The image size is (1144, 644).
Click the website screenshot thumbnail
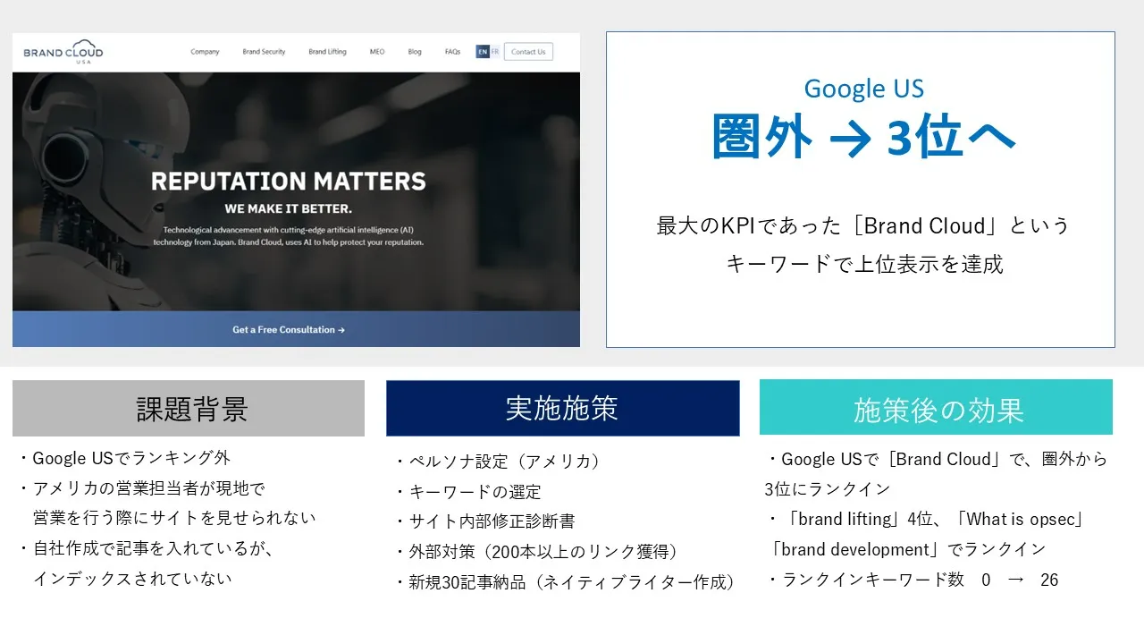click(x=296, y=191)
